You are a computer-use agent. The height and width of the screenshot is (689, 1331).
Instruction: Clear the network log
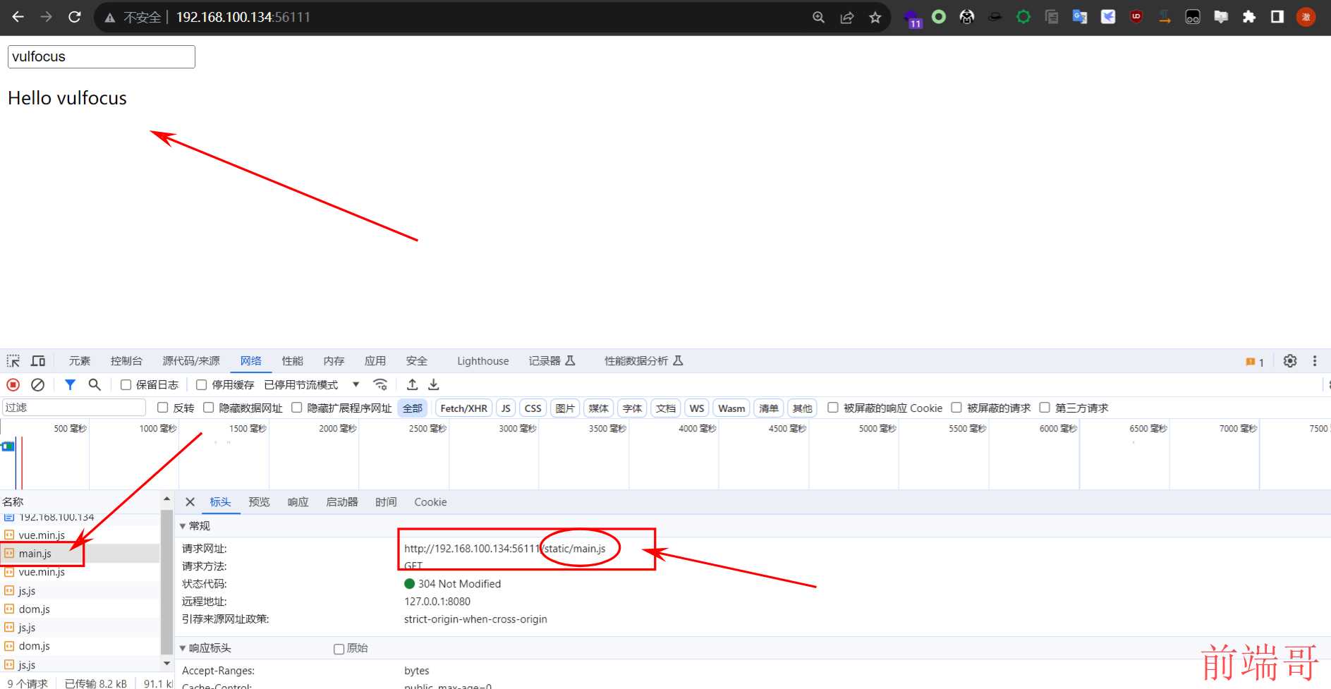tap(38, 384)
